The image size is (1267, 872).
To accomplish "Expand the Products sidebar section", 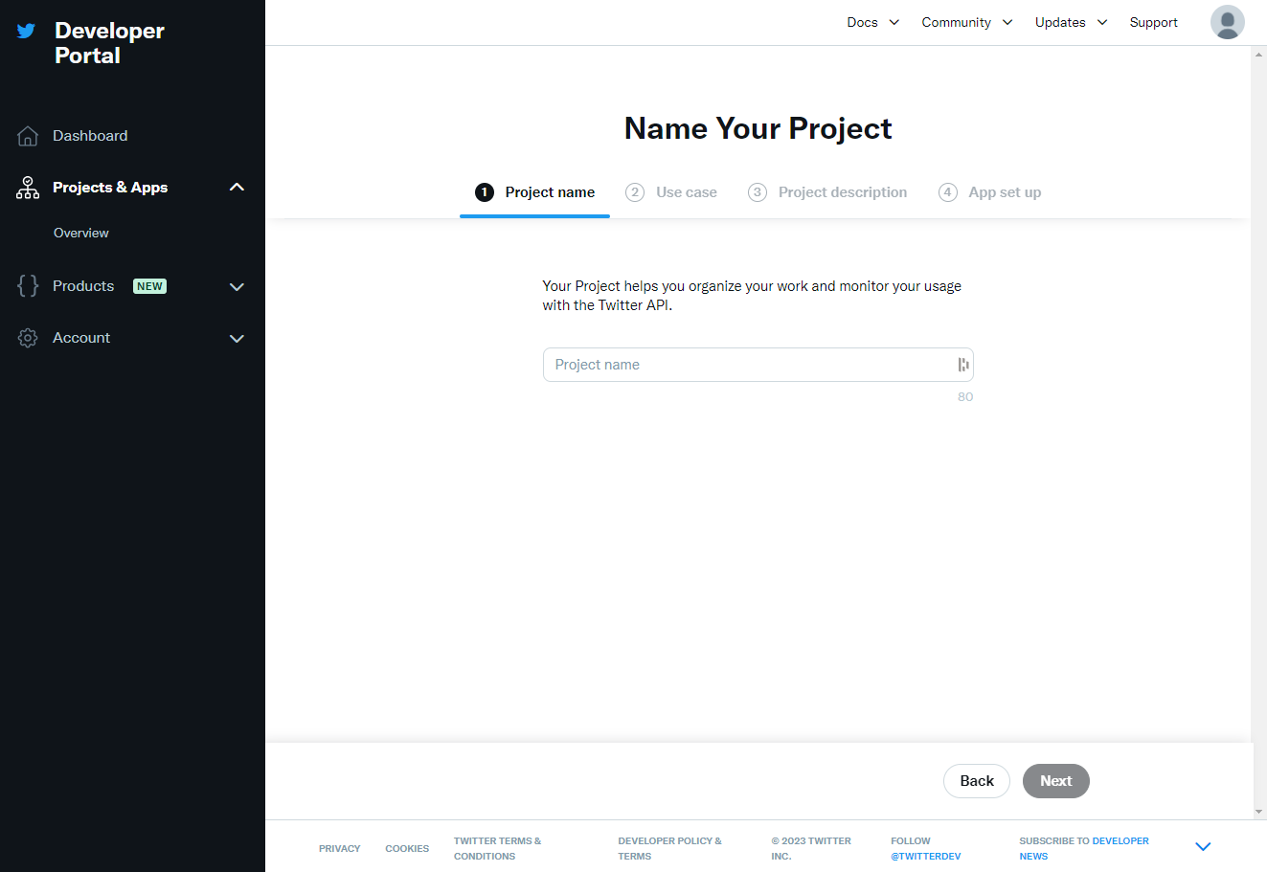I will click(x=237, y=287).
